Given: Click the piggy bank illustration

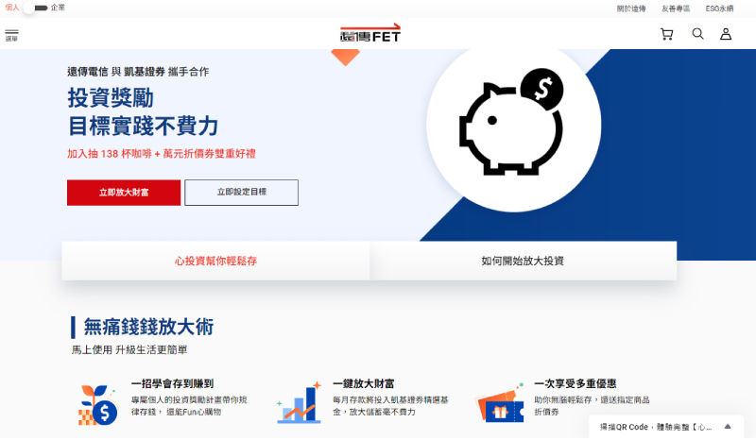Looking at the screenshot, I should [x=512, y=122].
